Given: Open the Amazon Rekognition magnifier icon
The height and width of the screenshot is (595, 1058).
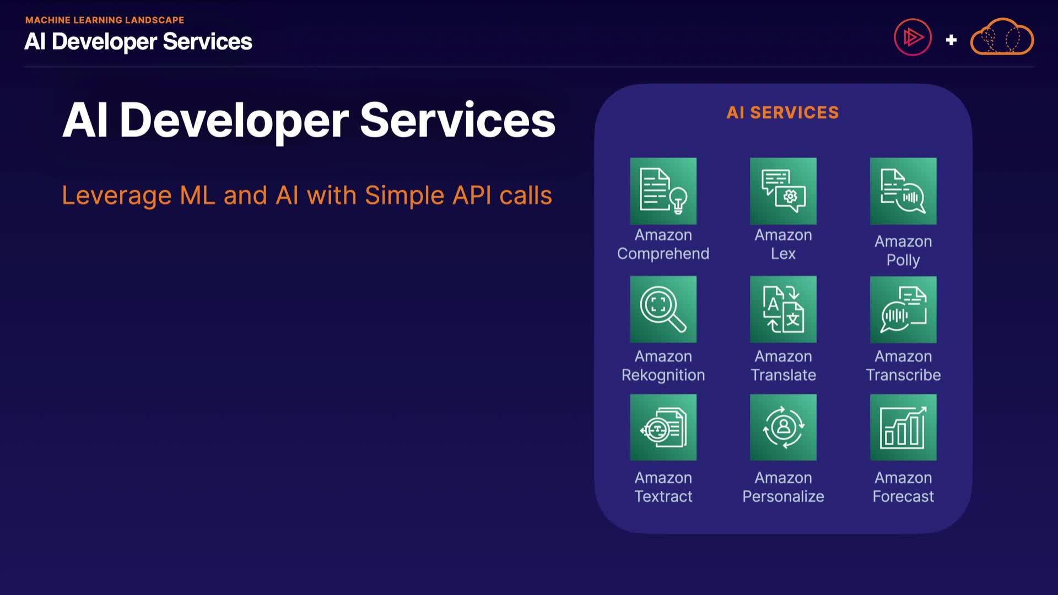Looking at the screenshot, I should coord(663,309).
